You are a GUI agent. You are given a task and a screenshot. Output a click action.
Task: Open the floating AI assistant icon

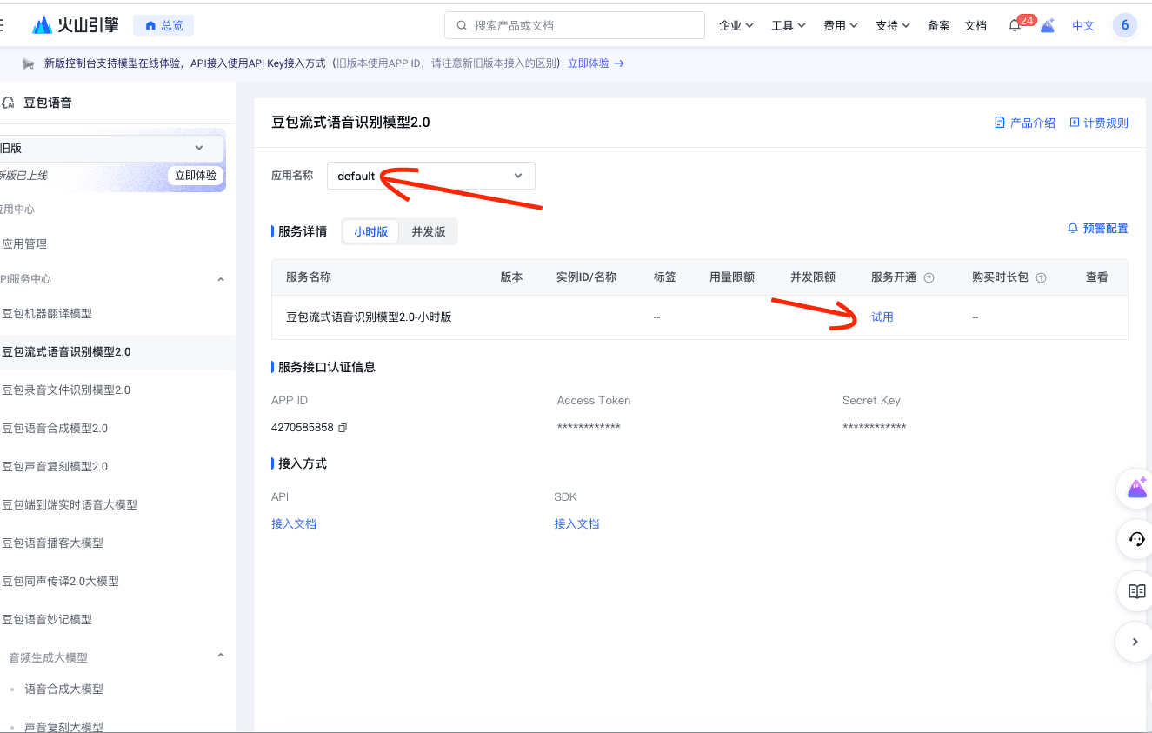pyautogui.click(x=1136, y=488)
